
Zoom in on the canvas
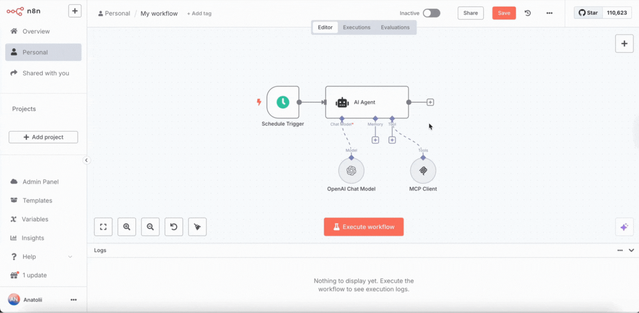tap(127, 227)
